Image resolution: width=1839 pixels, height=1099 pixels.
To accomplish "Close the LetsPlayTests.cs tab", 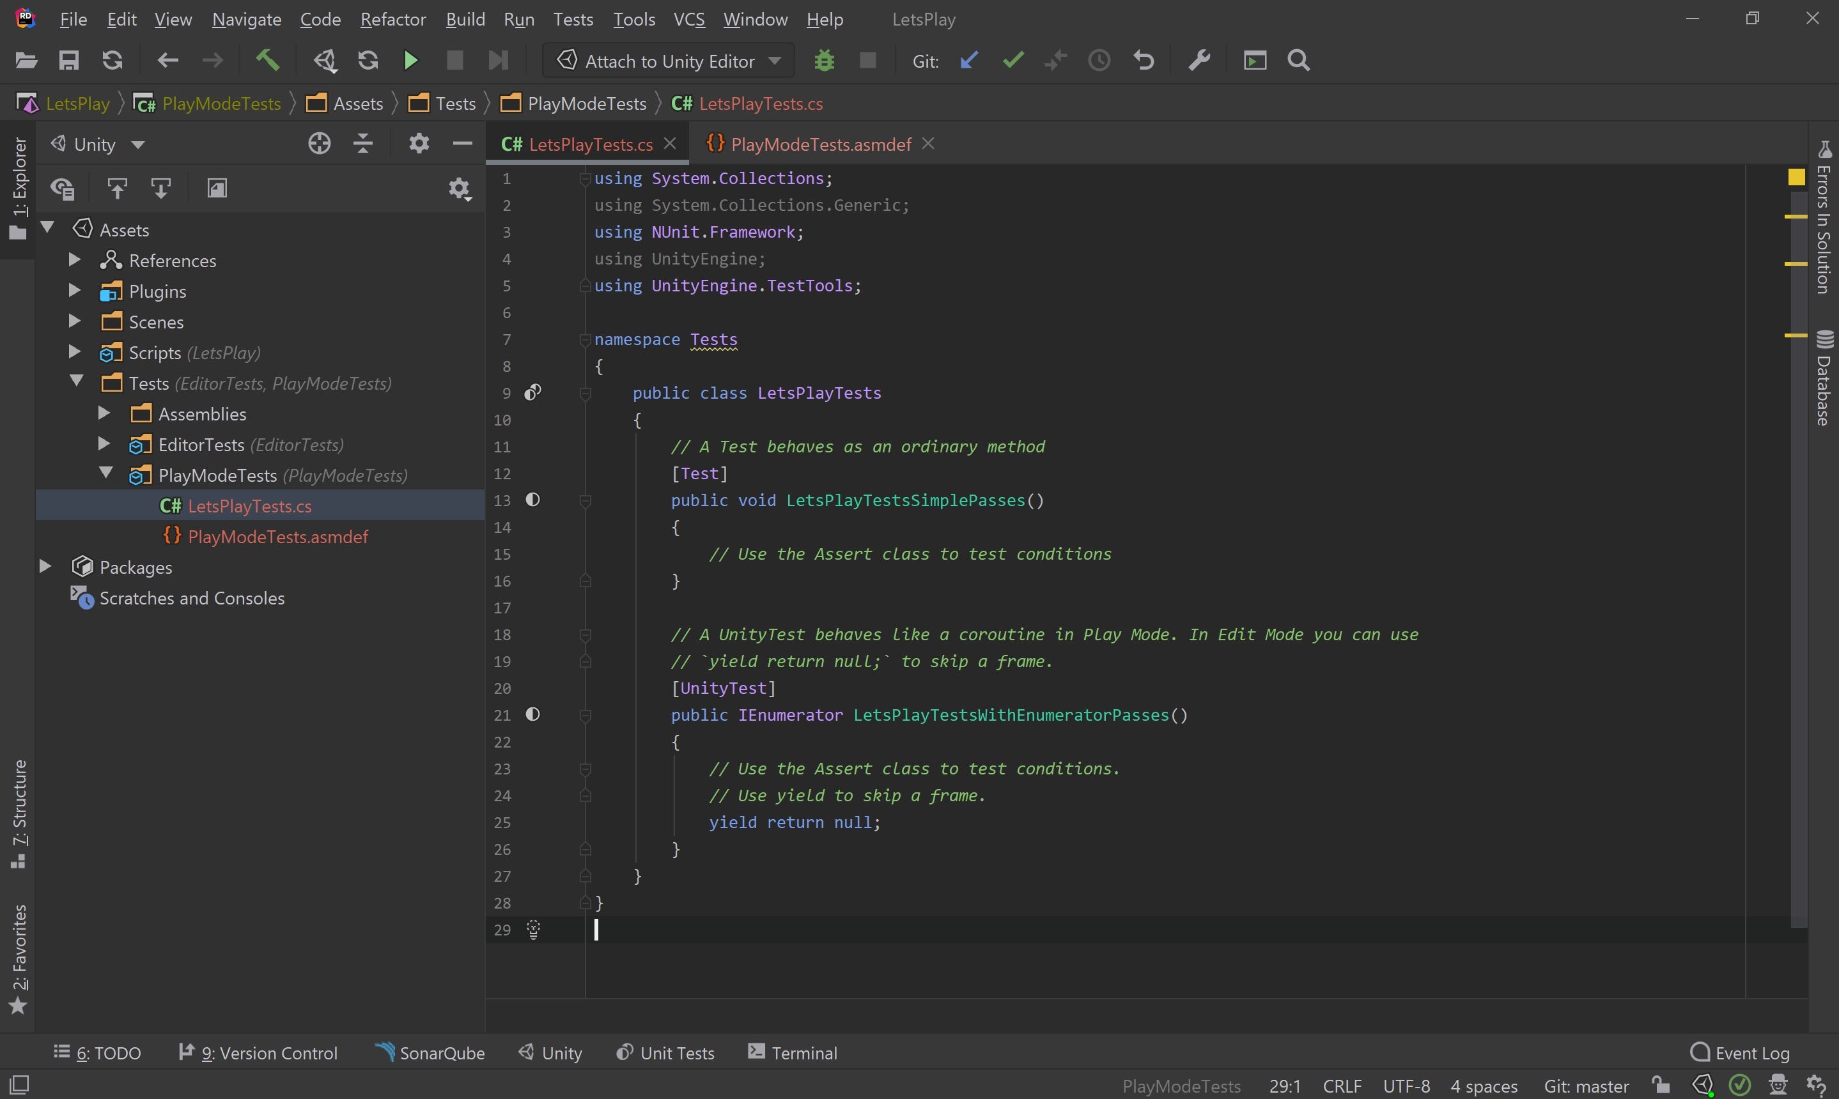I will tap(669, 143).
